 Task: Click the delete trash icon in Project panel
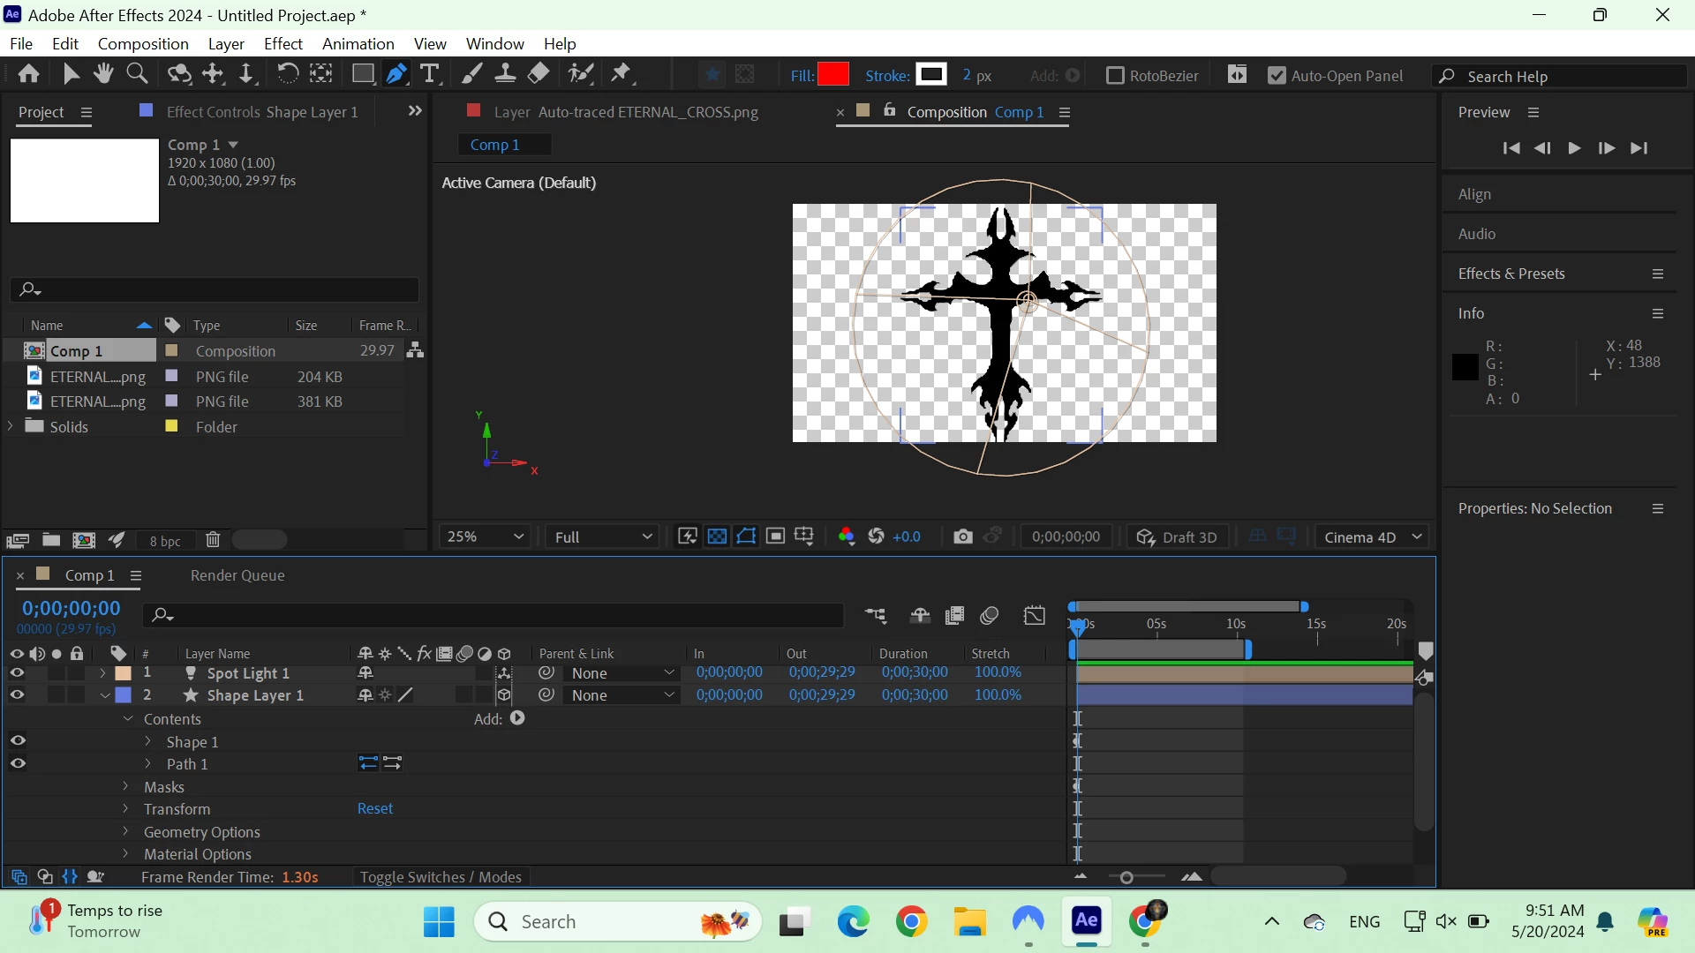click(x=213, y=540)
